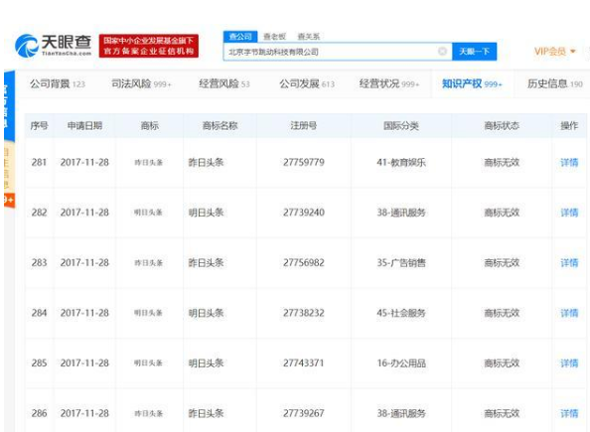590x432 pixels.
Task: Select the 查公司 search tab
Action: point(240,37)
